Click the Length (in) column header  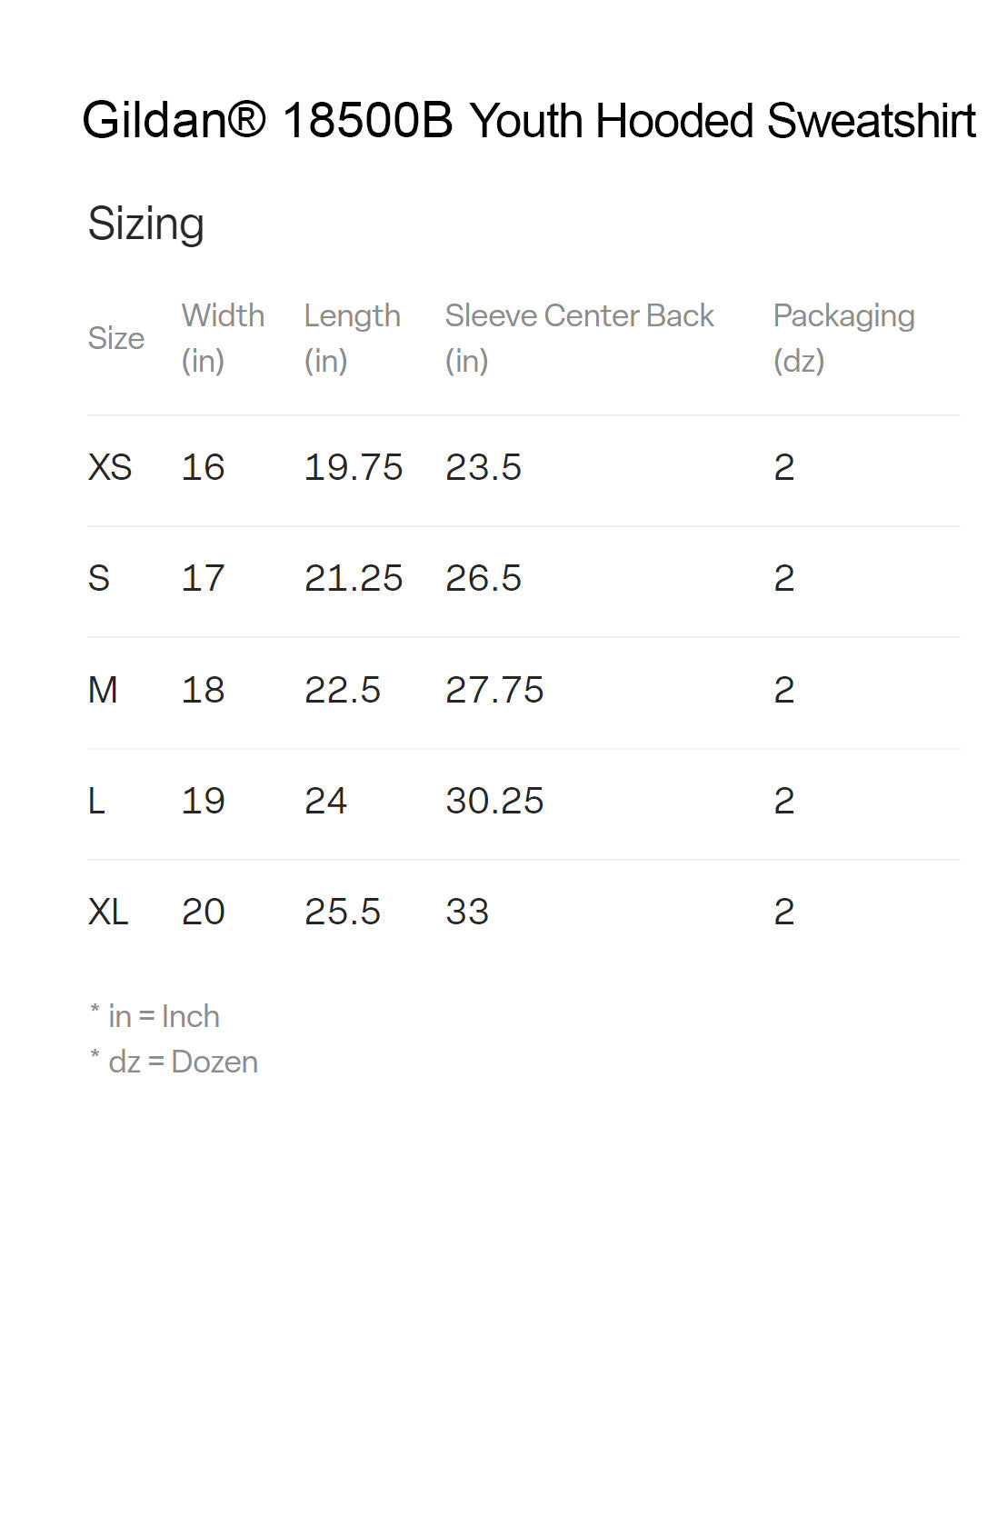352,337
